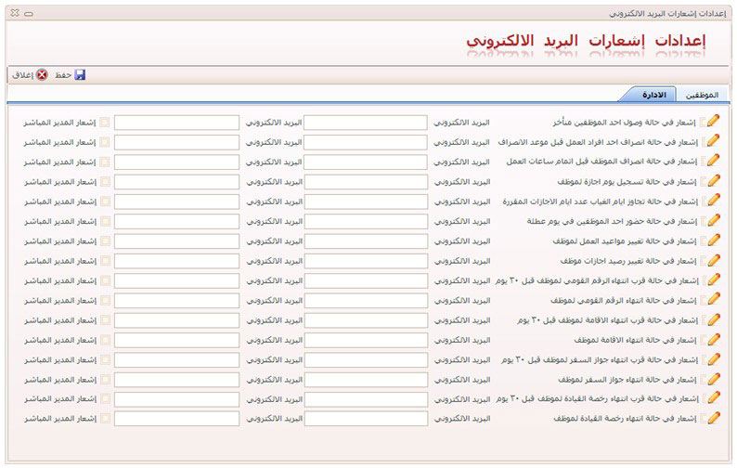
Task: Check direct manager box for exceeding absence days row
Action: pos(105,201)
